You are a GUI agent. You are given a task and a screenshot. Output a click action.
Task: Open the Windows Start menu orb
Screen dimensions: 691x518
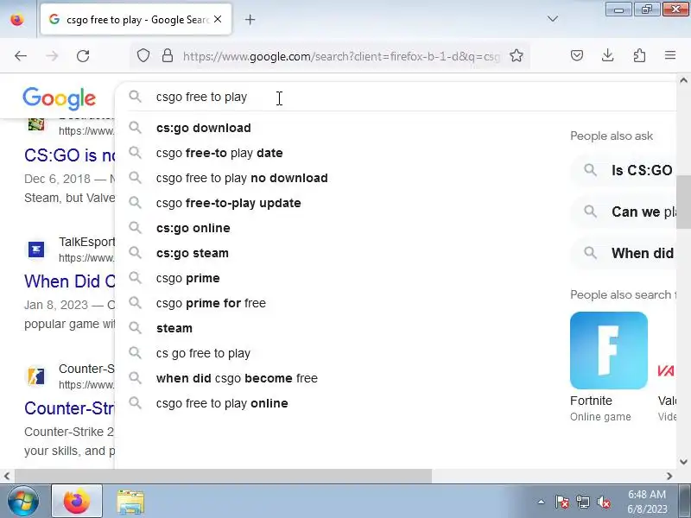pos(22,502)
